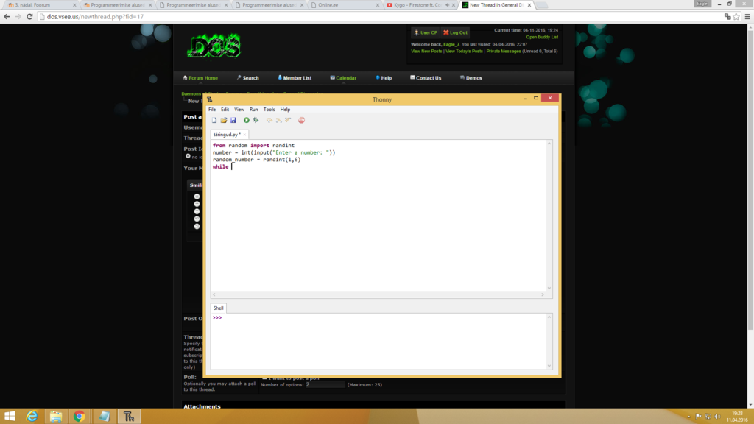Viewport: 754px width, 424px height.
Task: Open Private Messages on the forum
Action: pyautogui.click(x=504, y=51)
